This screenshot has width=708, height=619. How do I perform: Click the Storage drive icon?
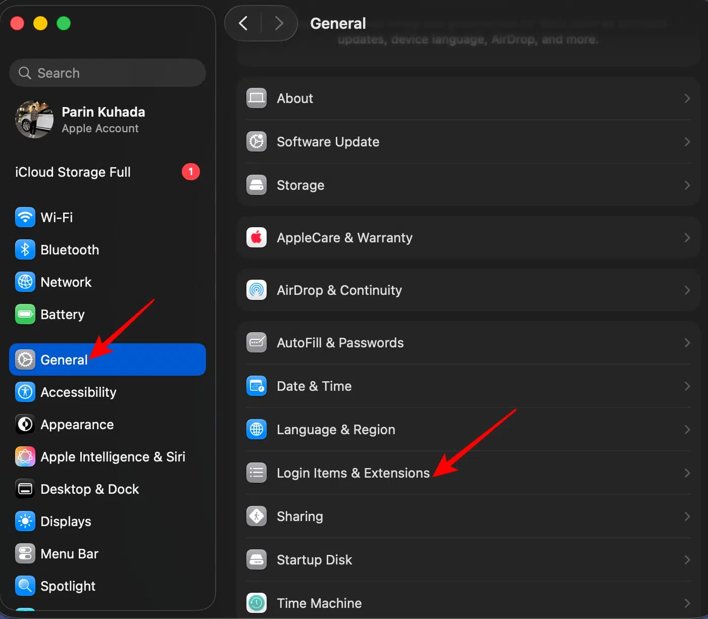tap(257, 185)
